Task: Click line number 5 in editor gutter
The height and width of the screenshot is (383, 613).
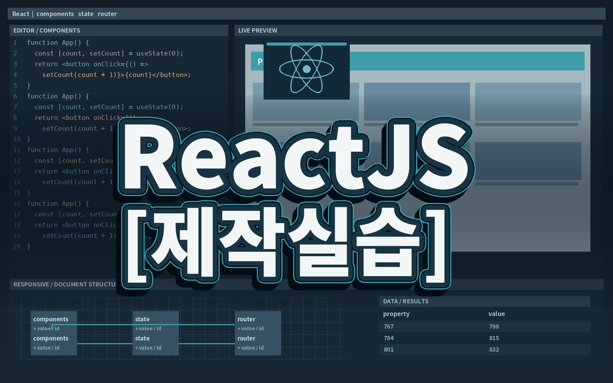Action: (15, 85)
